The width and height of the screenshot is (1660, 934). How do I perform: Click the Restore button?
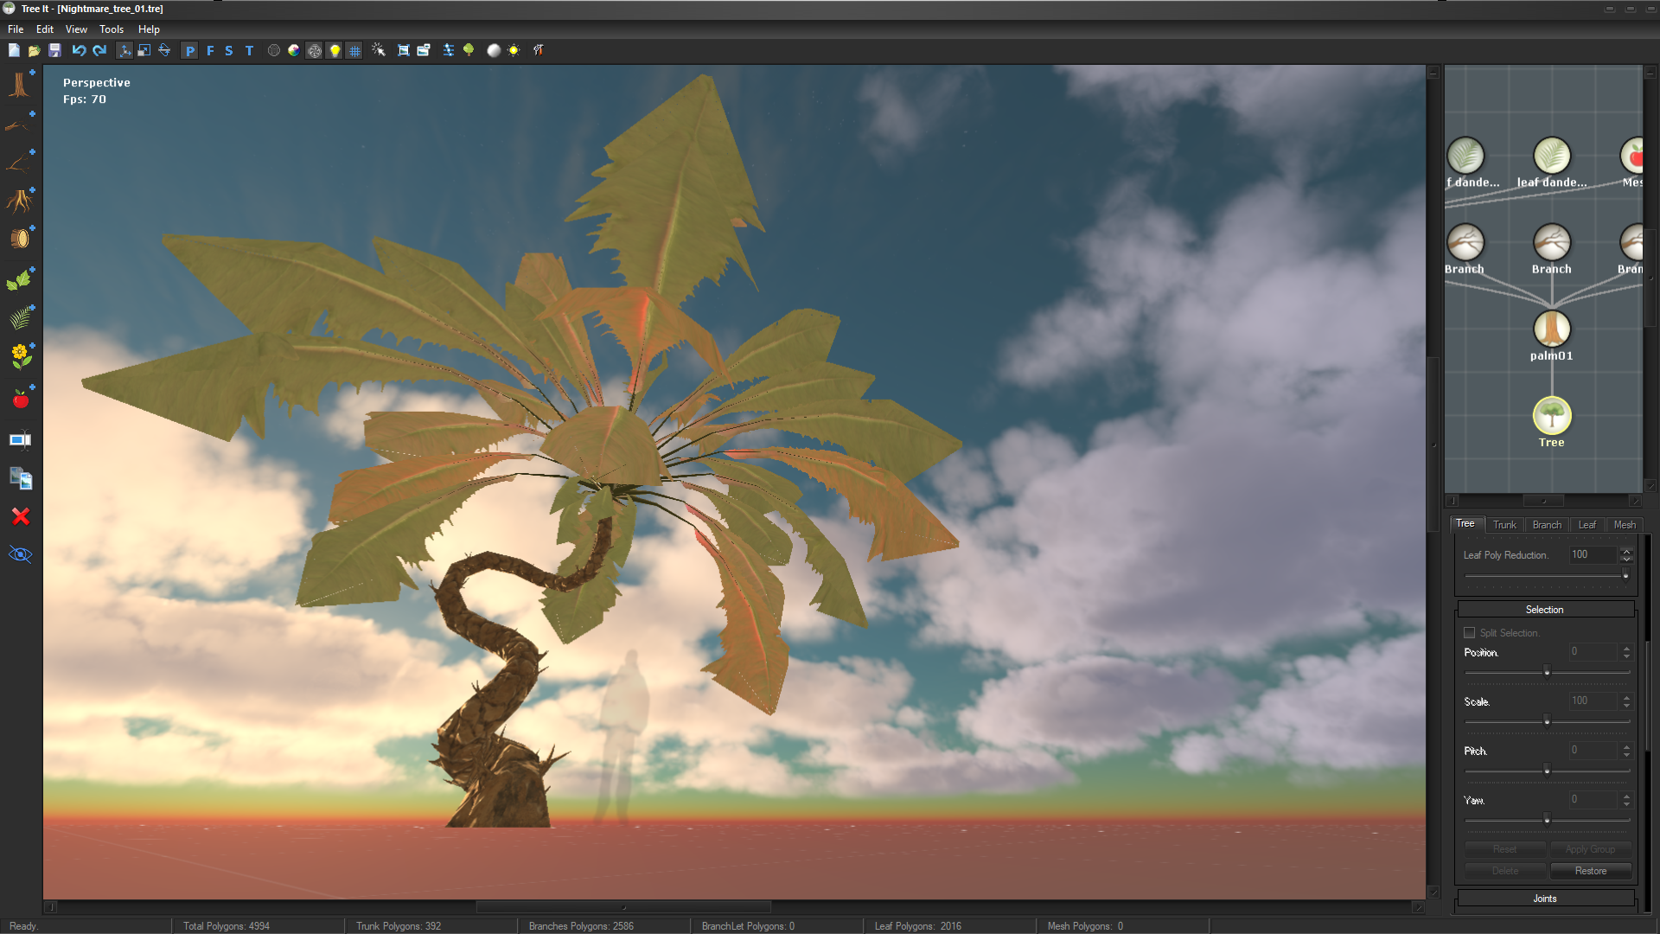1590,871
